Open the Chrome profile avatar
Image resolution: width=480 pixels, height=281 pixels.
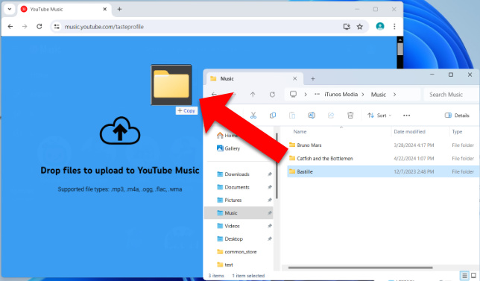point(380,26)
